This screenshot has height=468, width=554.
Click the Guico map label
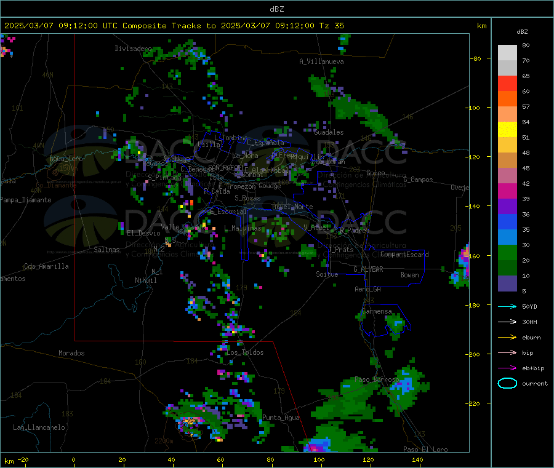[375, 173]
